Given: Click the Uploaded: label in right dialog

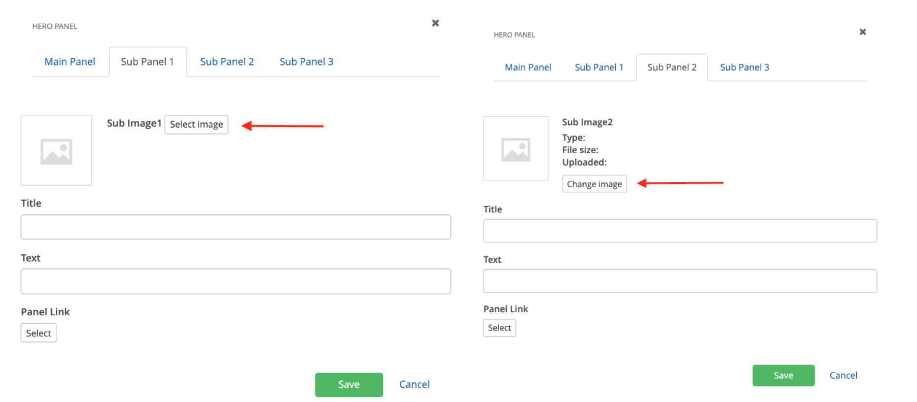Looking at the screenshot, I should point(584,163).
